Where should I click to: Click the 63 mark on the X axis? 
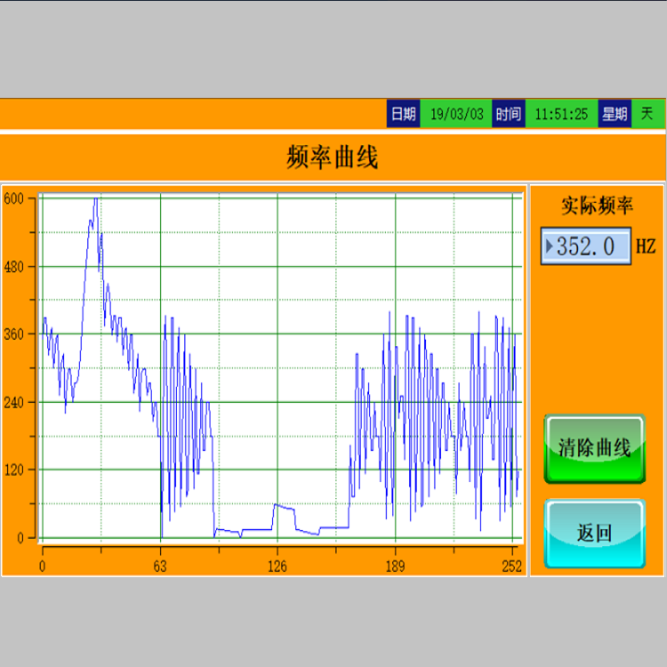tap(160, 563)
